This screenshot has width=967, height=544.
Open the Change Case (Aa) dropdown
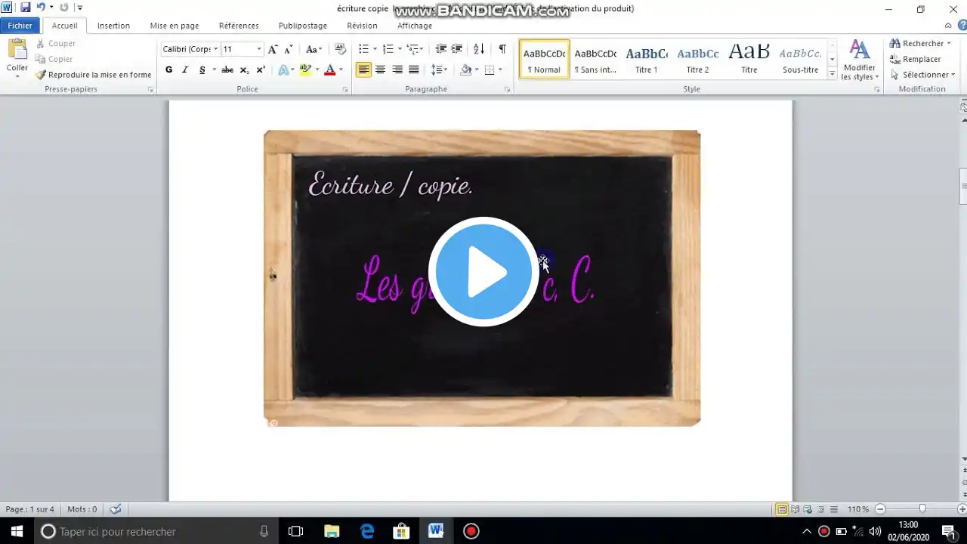pos(314,49)
